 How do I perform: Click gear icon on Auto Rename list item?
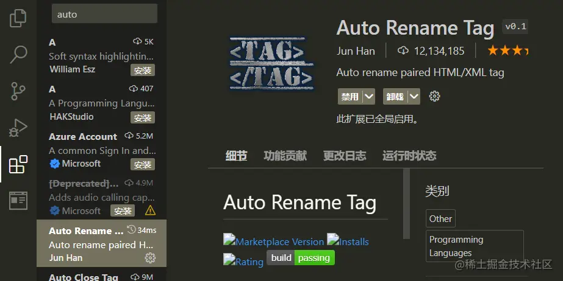point(150,258)
